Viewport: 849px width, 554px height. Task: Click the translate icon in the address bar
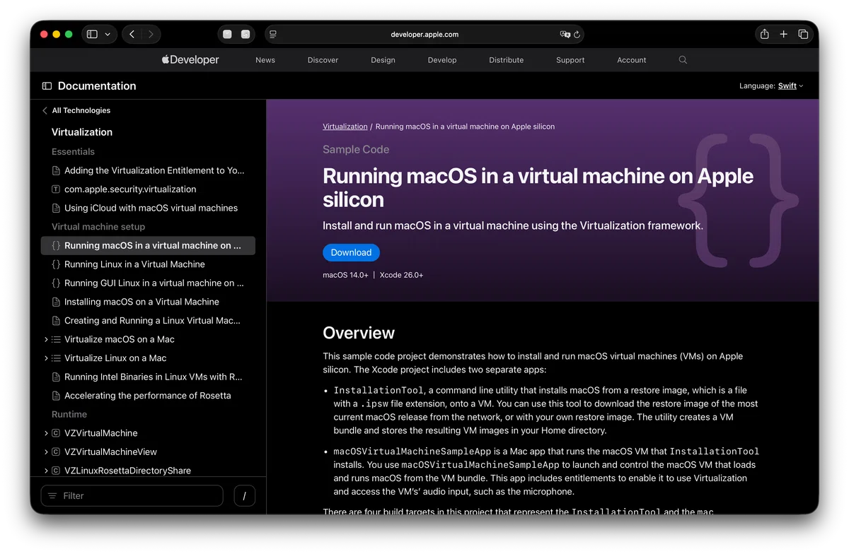(x=565, y=34)
